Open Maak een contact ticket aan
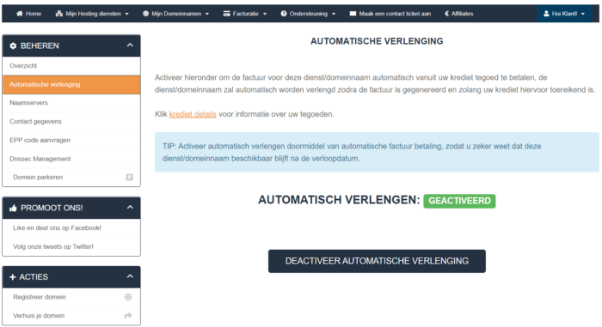The width and height of the screenshot is (602, 327). click(390, 14)
